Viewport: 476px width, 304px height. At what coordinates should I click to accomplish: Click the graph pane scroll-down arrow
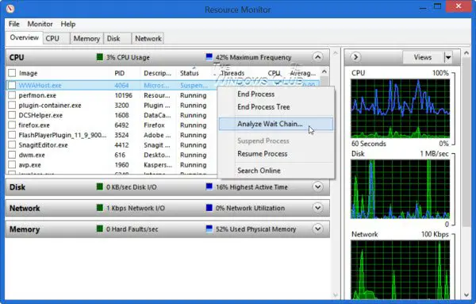[x=466, y=295]
